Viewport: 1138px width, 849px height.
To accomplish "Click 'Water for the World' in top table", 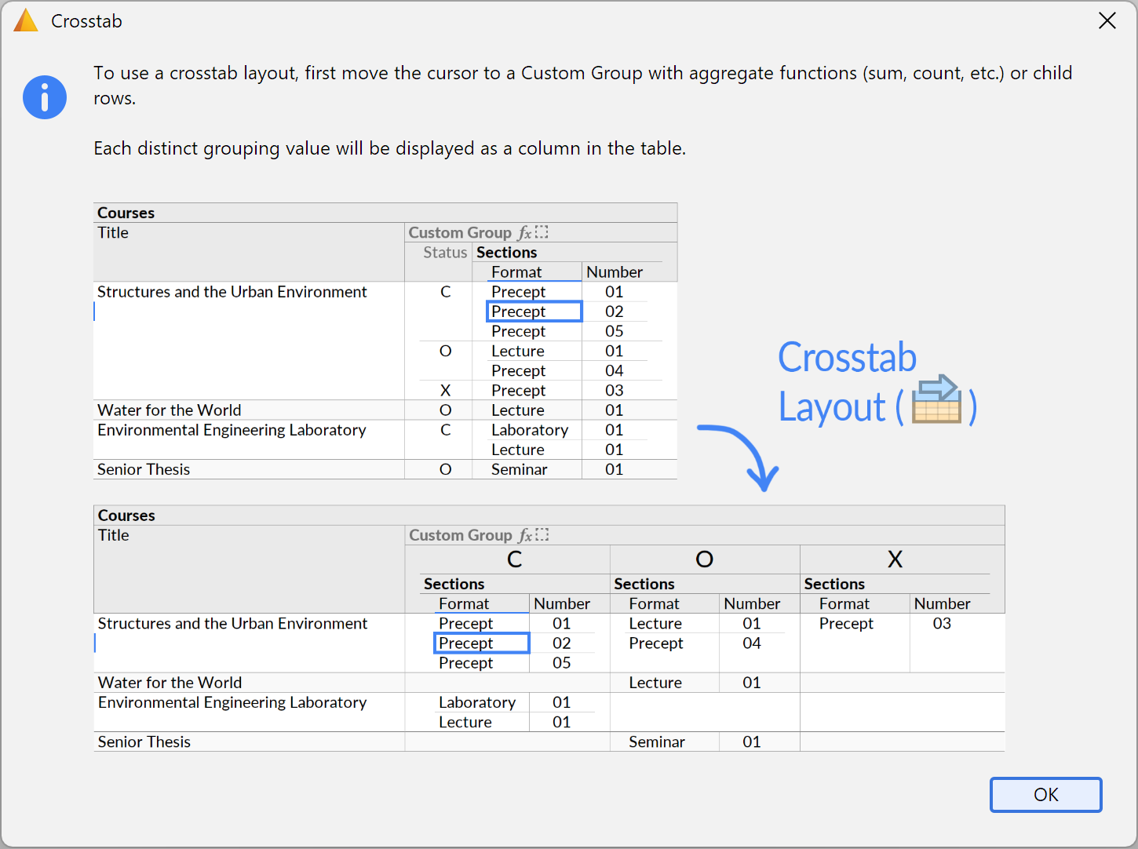I will point(170,410).
